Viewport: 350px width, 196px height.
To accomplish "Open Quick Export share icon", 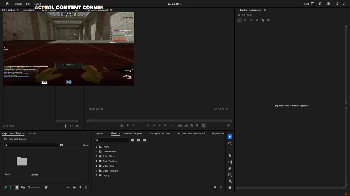I will [321, 4].
